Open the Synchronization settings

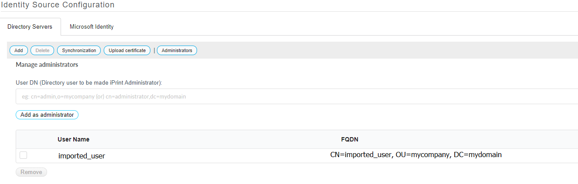(x=79, y=50)
